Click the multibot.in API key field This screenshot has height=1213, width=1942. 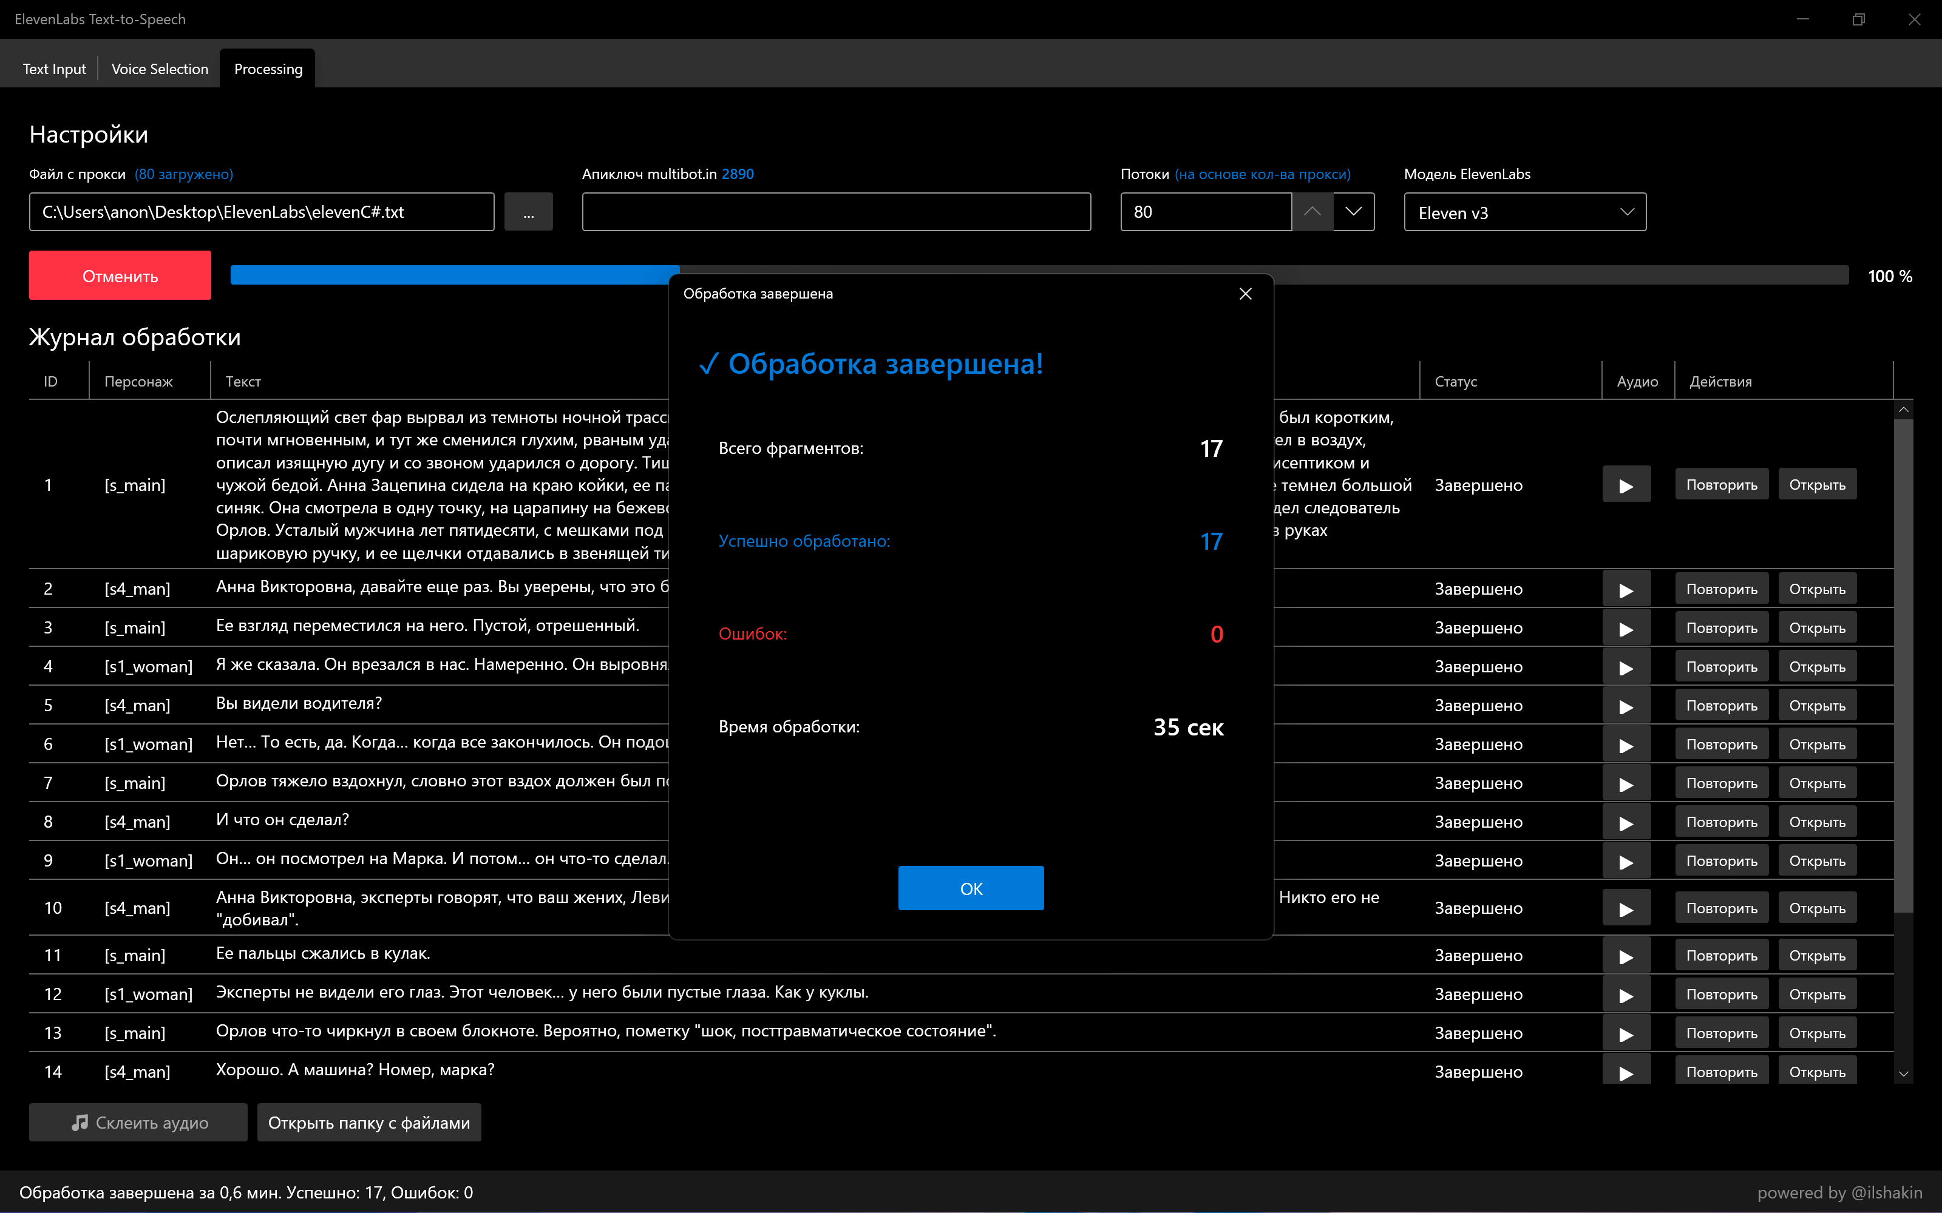coord(835,212)
